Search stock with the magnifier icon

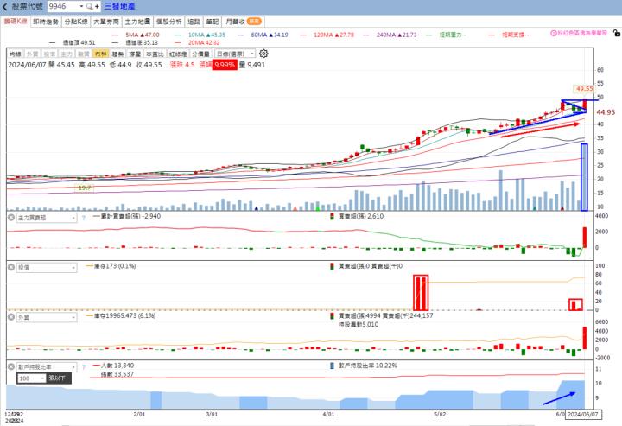tap(90, 6)
